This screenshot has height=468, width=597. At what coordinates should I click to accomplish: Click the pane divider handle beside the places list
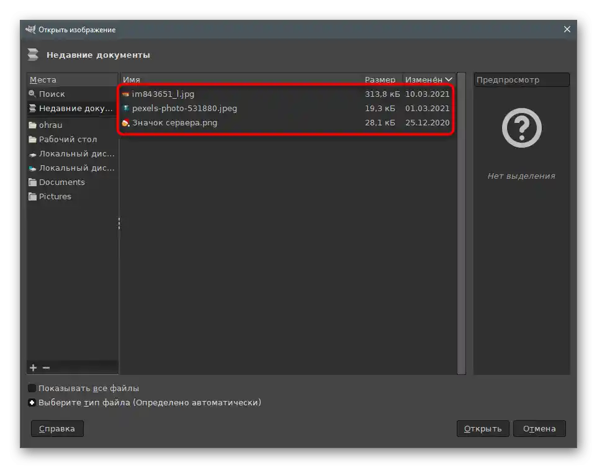tap(119, 223)
